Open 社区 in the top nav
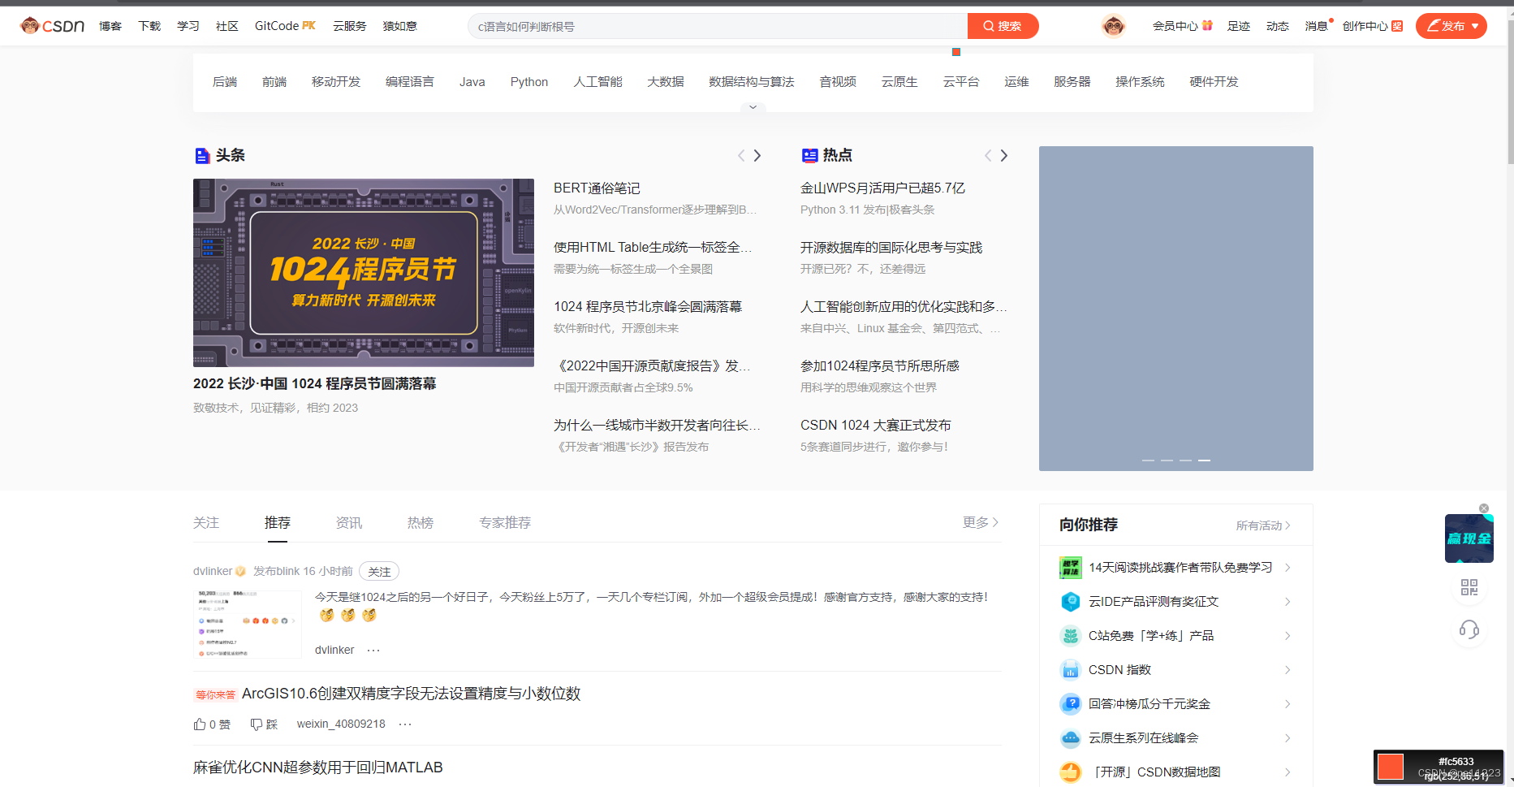 click(227, 26)
